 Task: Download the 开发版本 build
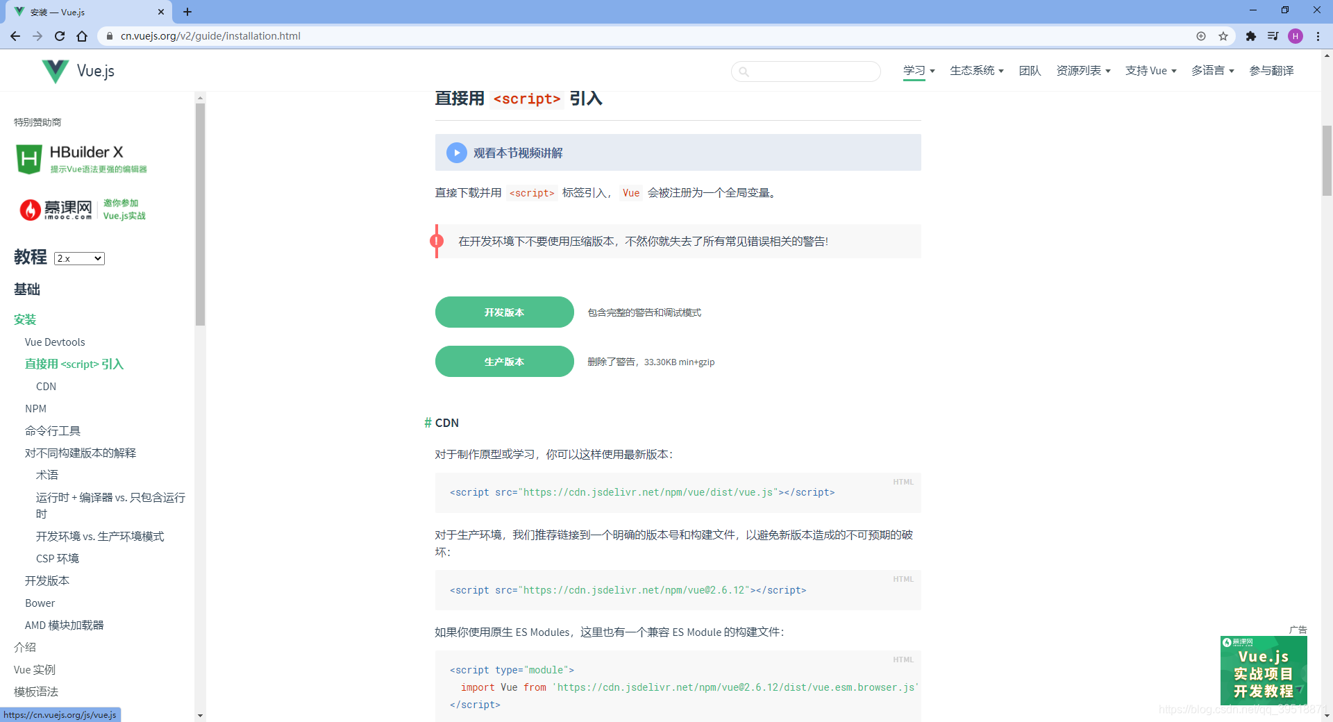click(505, 312)
